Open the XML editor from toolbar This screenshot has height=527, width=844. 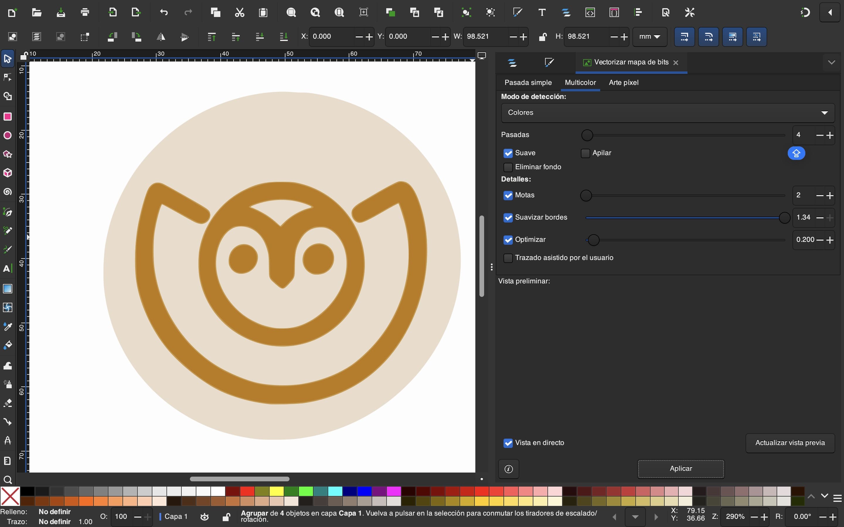point(590,13)
